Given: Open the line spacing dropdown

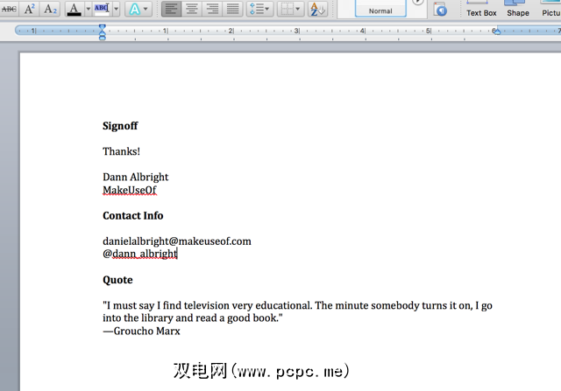Looking at the screenshot, I should pyautogui.click(x=259, y=9).
